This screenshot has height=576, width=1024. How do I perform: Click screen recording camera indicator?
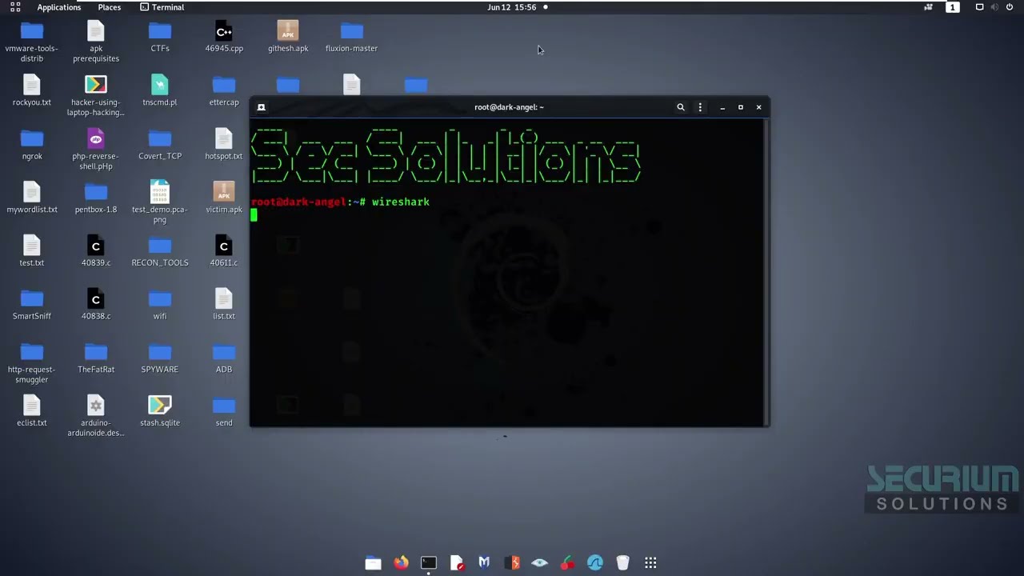(928, 7)
